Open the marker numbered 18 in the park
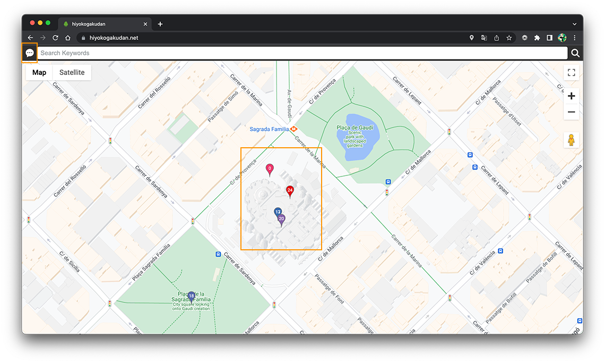605x363 pixels. point(192,297)
